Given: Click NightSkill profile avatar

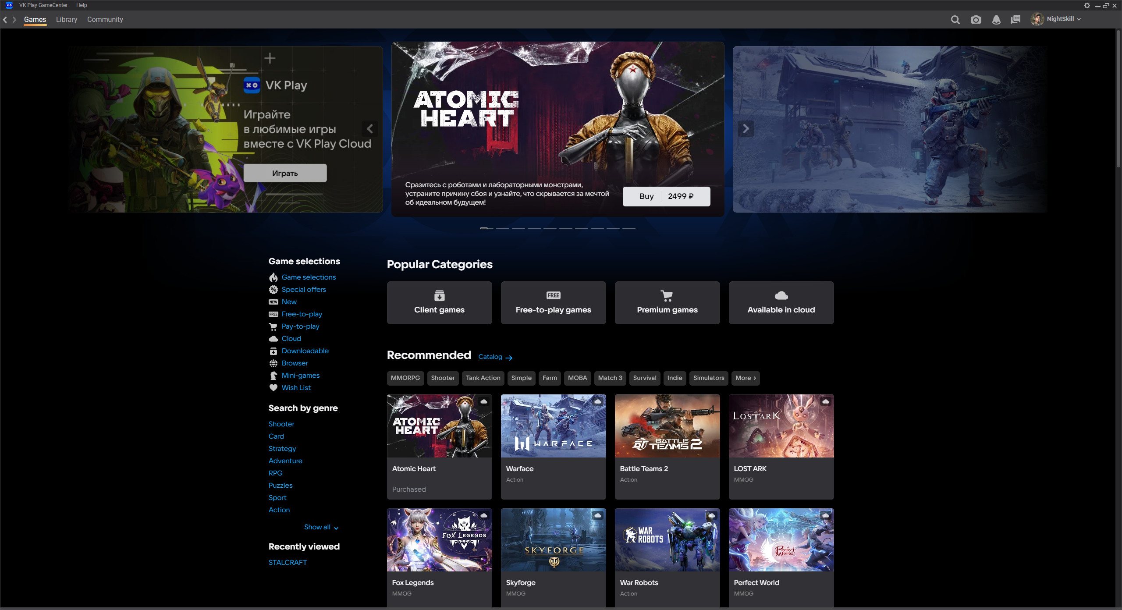Looking at the screenshot, I should (1037, 19).
